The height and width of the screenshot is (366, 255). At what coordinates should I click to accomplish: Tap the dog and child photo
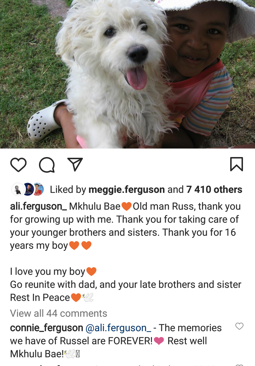click(127, 74)
